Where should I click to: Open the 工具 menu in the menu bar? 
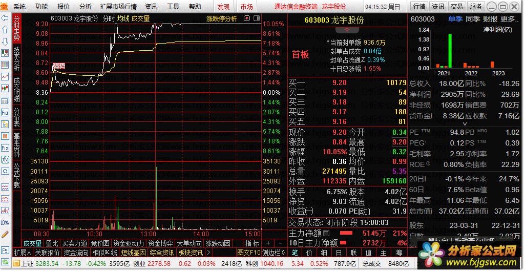click(x=173, y=7)
